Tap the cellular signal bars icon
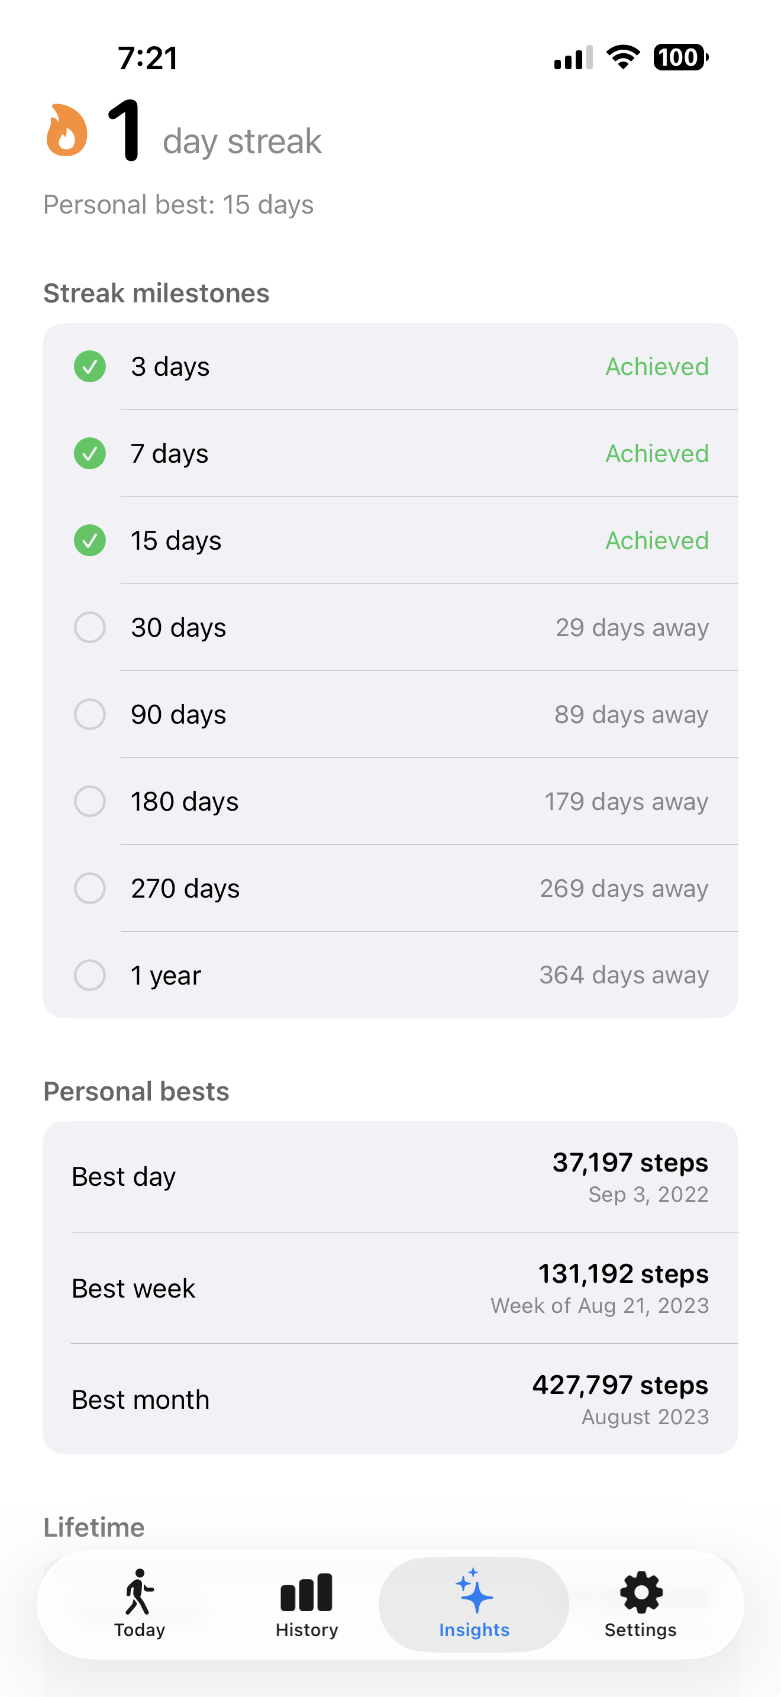 [x=573, y=58]
